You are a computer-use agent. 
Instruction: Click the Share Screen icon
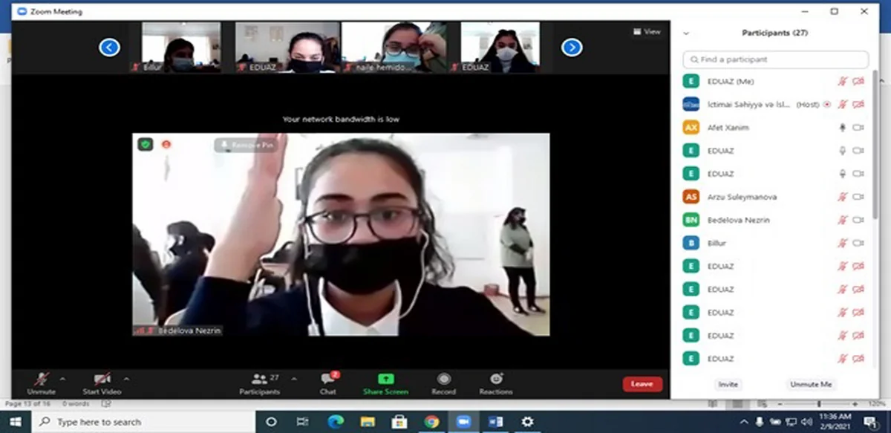click(385, 380)
